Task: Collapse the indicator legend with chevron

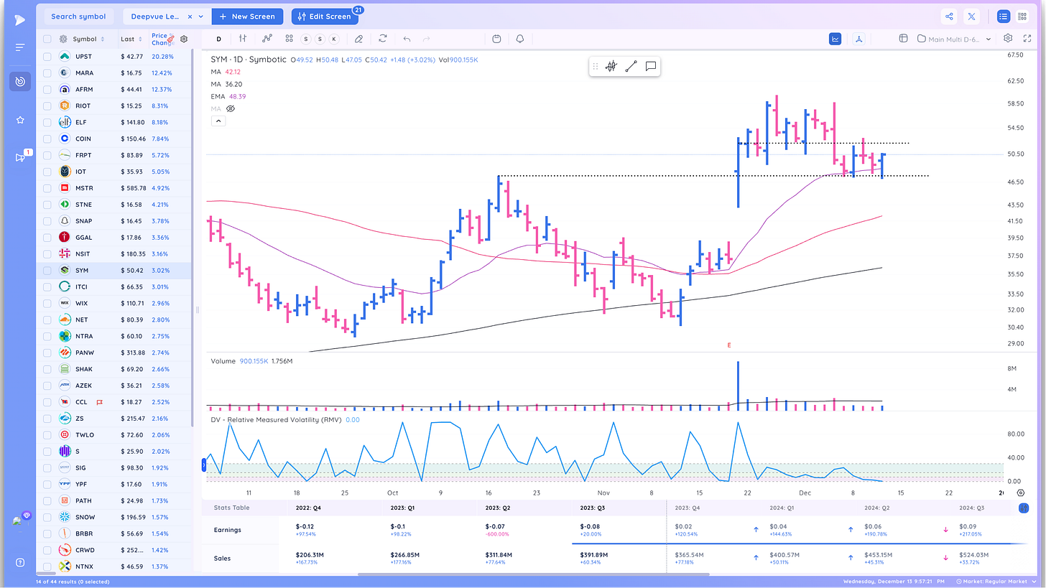Action: tap(218, 121)
